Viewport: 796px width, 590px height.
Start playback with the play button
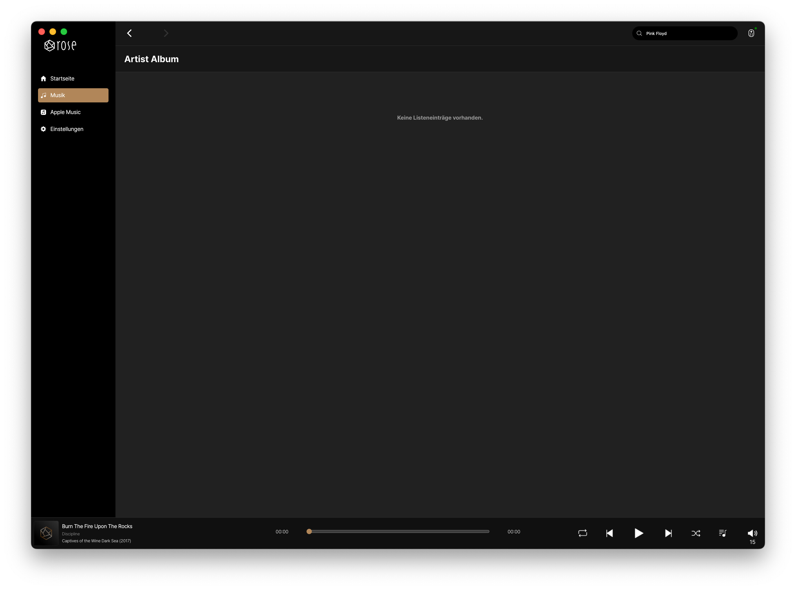(639, 533)
